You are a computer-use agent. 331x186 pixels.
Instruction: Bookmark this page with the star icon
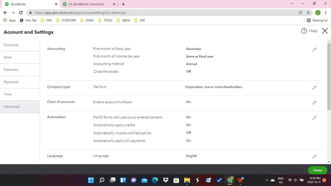pyautogui.click(x=308, y=13)
